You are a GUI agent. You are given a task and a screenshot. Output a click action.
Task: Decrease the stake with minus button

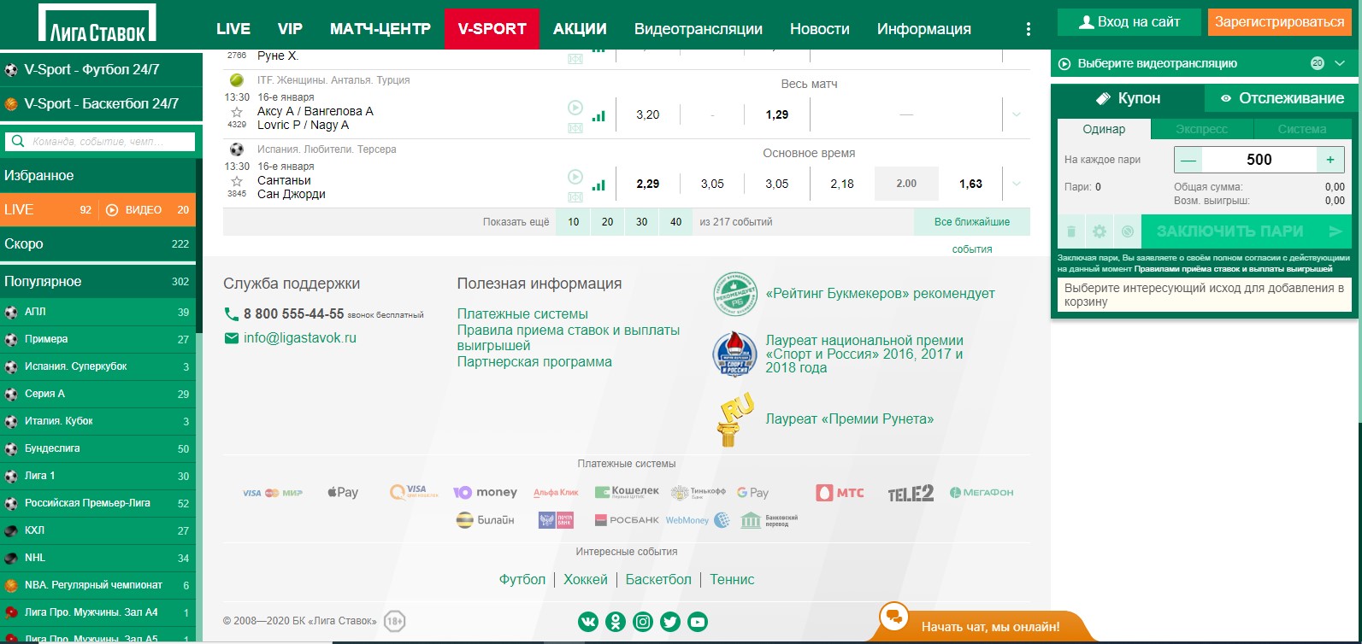point(1188,160)
